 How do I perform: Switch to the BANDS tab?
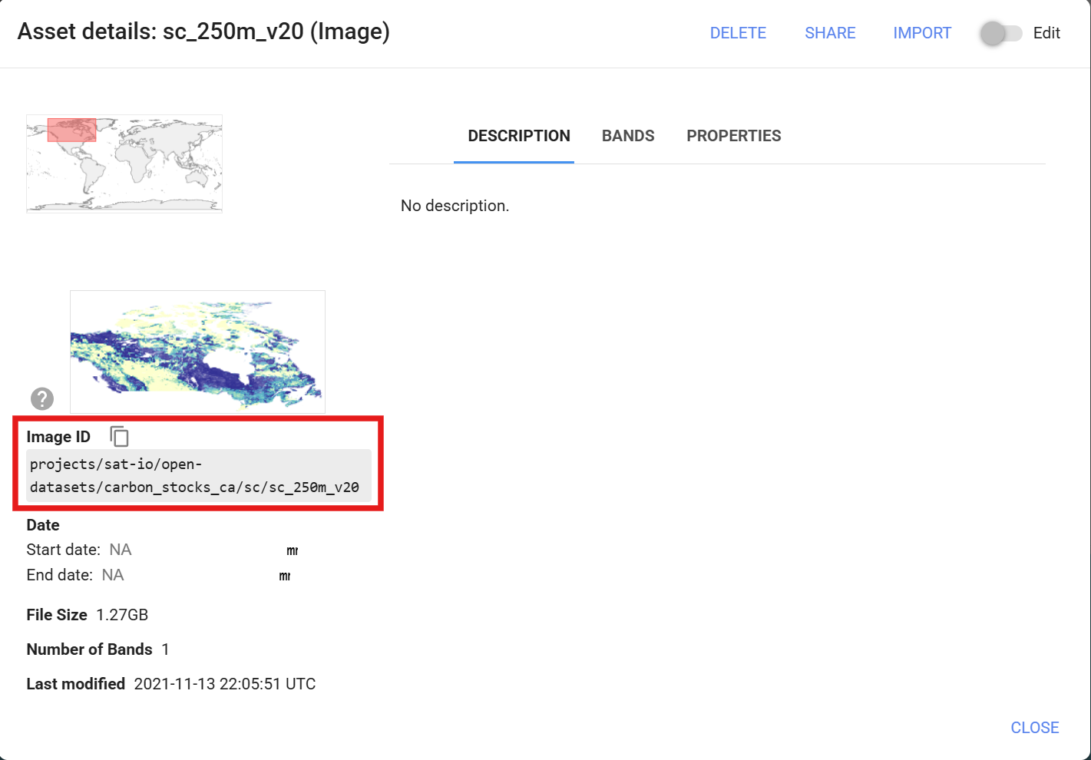coord(627,136)
